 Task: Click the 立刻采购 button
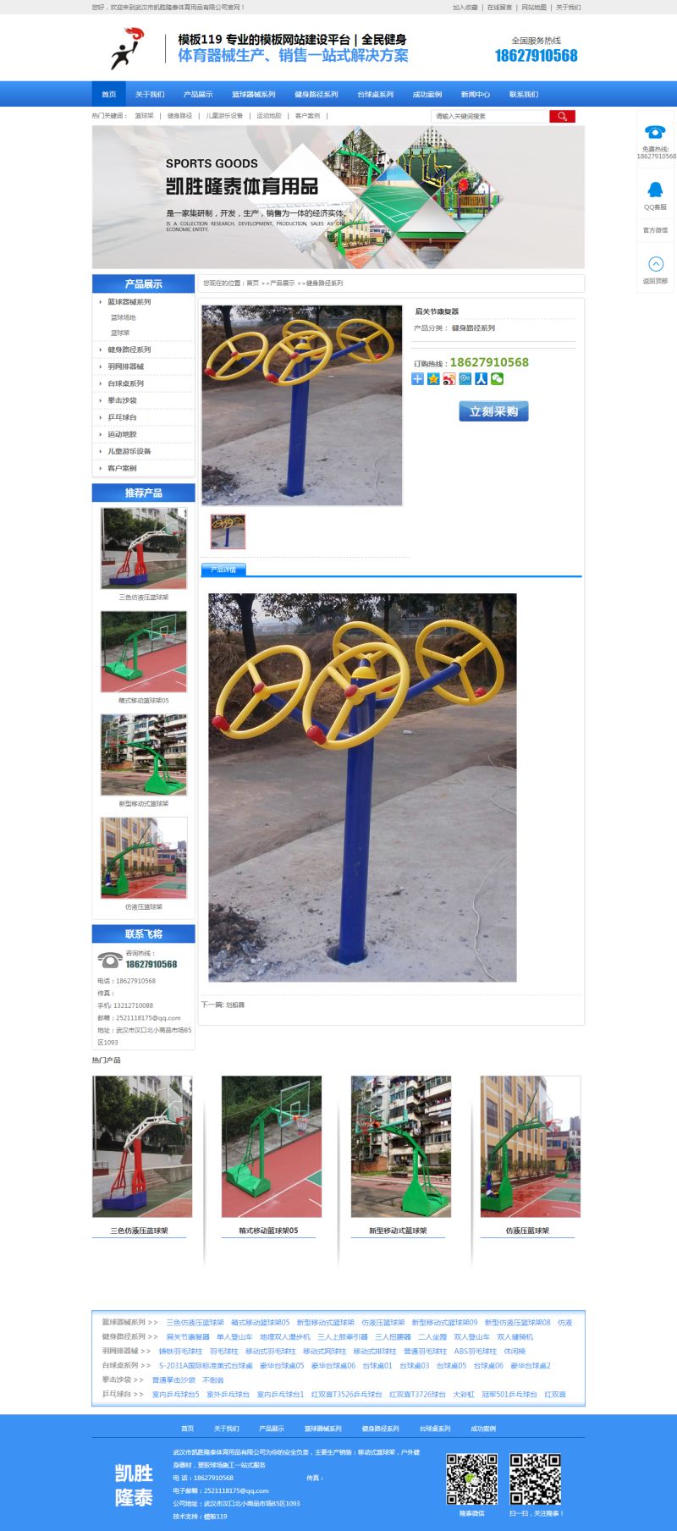point(493,411)
